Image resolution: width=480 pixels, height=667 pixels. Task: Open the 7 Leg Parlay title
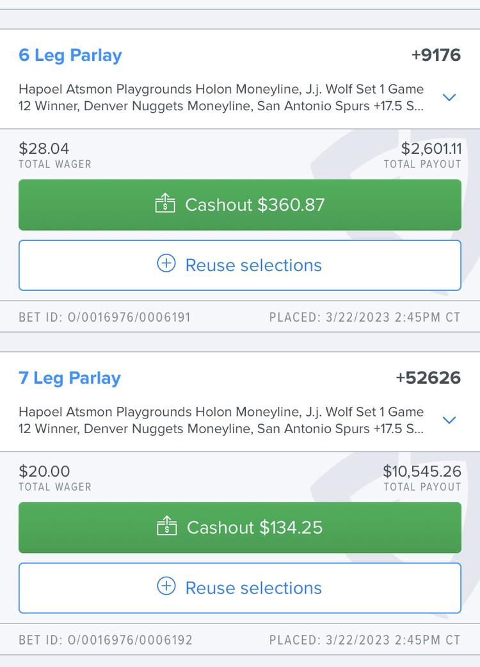(x=70, y=379)
